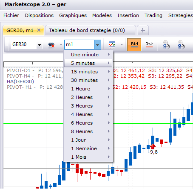Click the -9,8 trade label
The image size is (193, 189).
pos(153,152)
